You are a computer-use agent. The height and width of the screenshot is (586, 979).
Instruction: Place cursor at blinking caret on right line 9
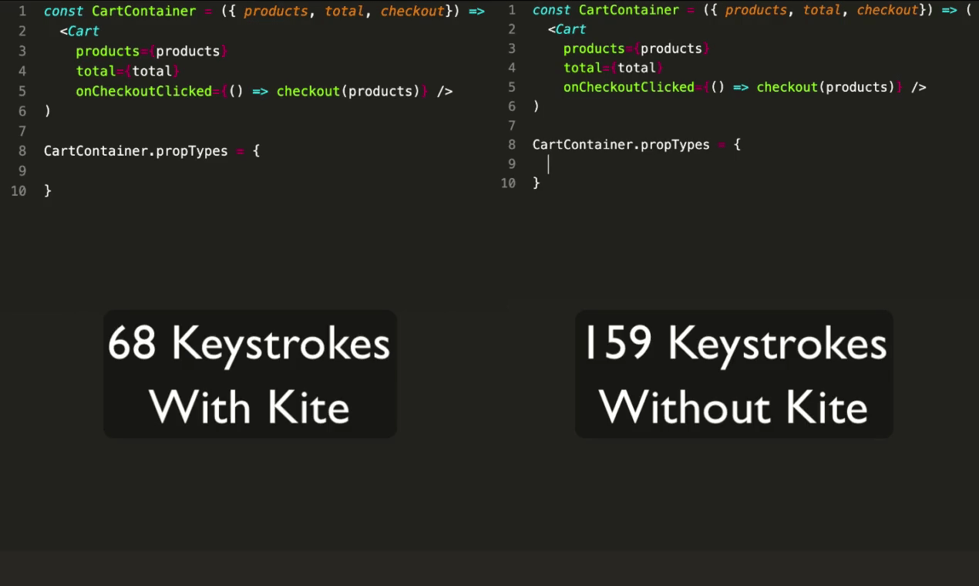(x=548, y=163)
